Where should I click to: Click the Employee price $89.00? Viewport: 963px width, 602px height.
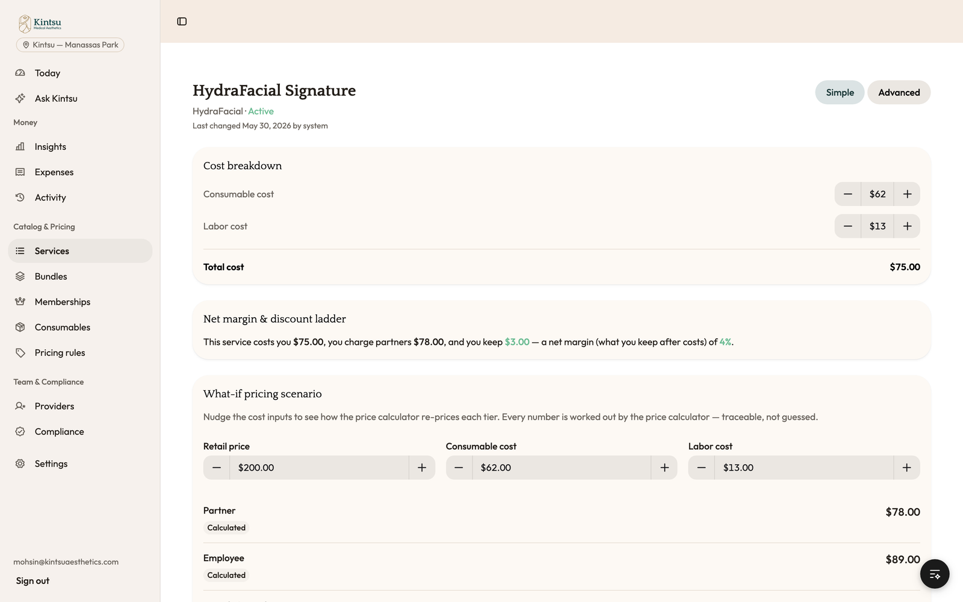pos(902,559)
